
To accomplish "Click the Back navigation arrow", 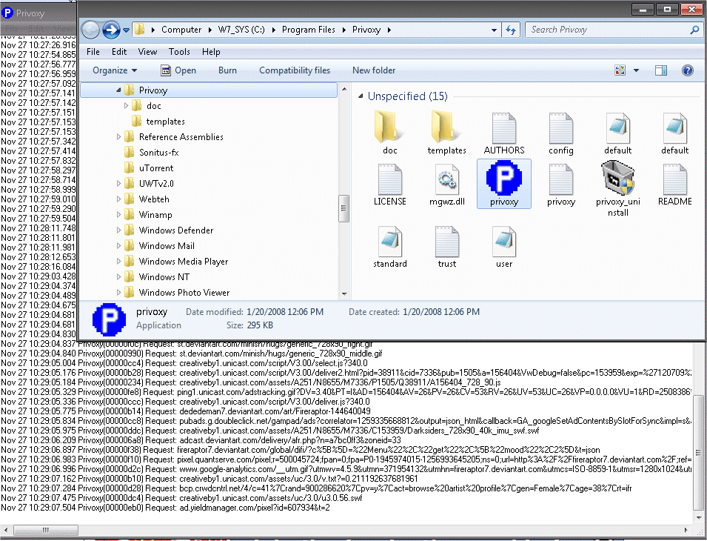I will pyautogui.click(x=90, y=30).
